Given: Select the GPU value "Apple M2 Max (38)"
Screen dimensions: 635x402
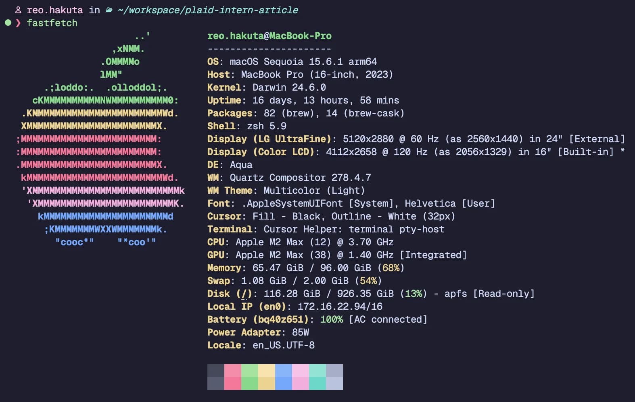Looking at the screenshot, I should [x=284, y=255].
